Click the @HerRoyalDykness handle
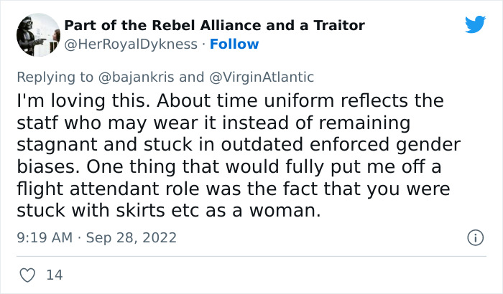Viewport: 503px width, 294px height. point(131,44)
